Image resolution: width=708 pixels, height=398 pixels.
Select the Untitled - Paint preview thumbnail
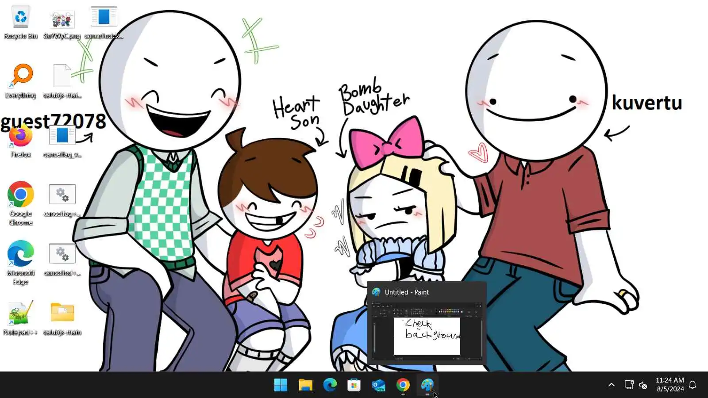click(x=427, y=332)
